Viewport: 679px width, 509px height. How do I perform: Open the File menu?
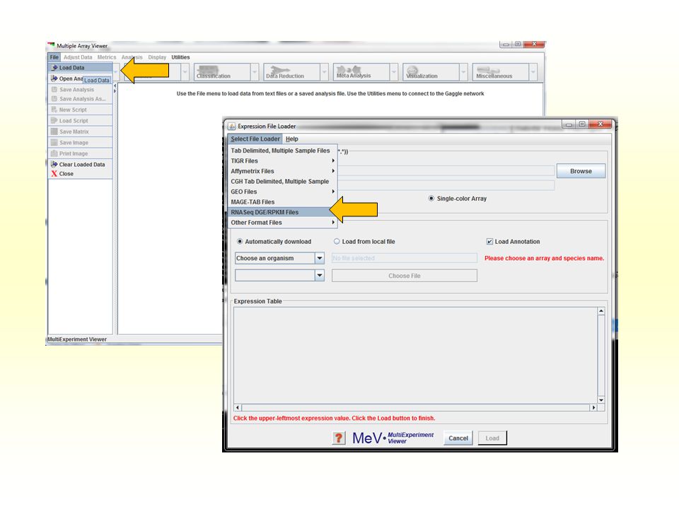[x=54, y=57]
